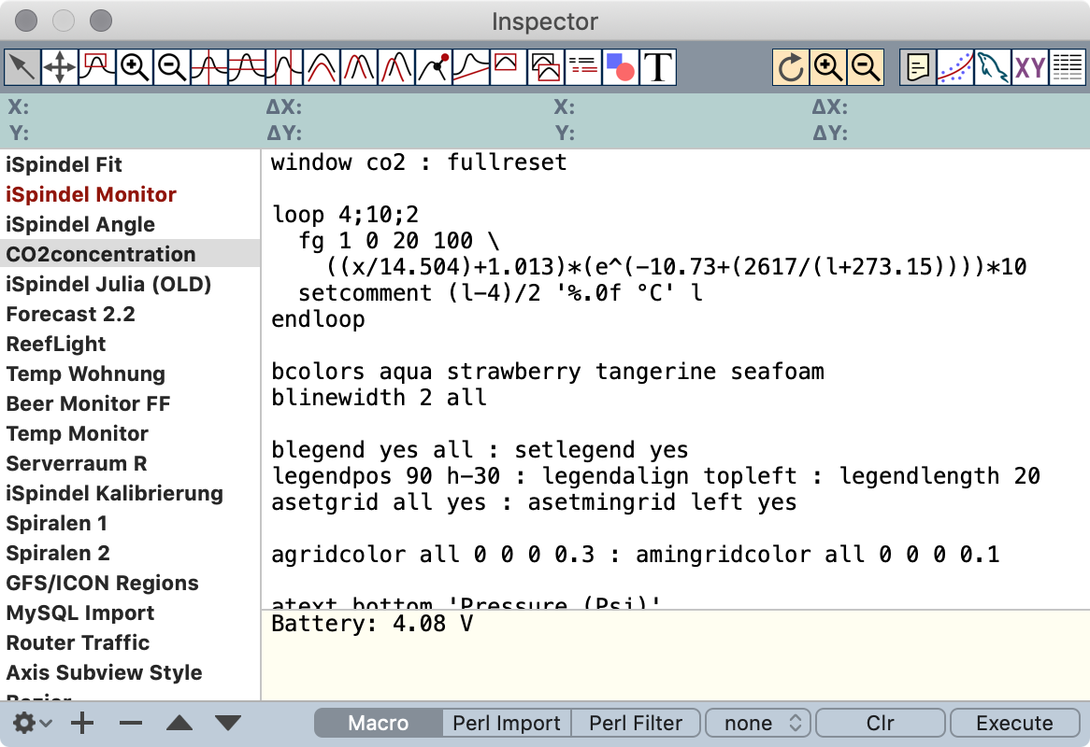Click the 'endloop' line in macro editor
The width and height of the screenshot is (1090, 747).
coord(319,319)
